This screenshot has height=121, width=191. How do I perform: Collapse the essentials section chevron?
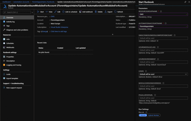pyautogui.click(x=113, y=34)
